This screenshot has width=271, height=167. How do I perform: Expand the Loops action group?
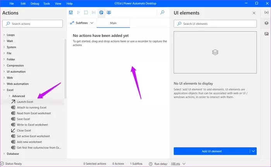point(4,35)
